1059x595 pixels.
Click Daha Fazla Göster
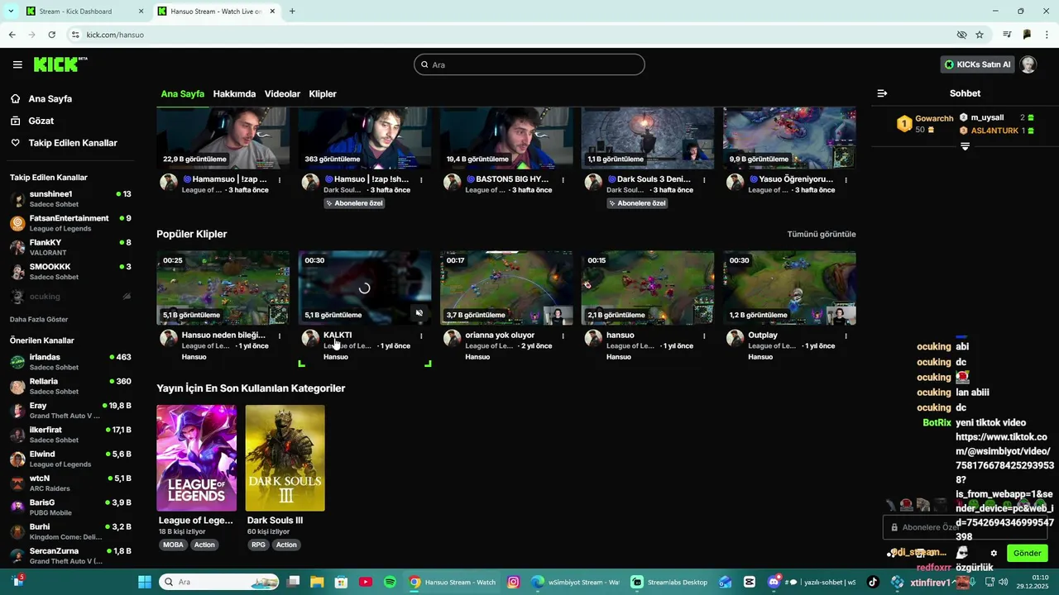[x=39, y=319]
